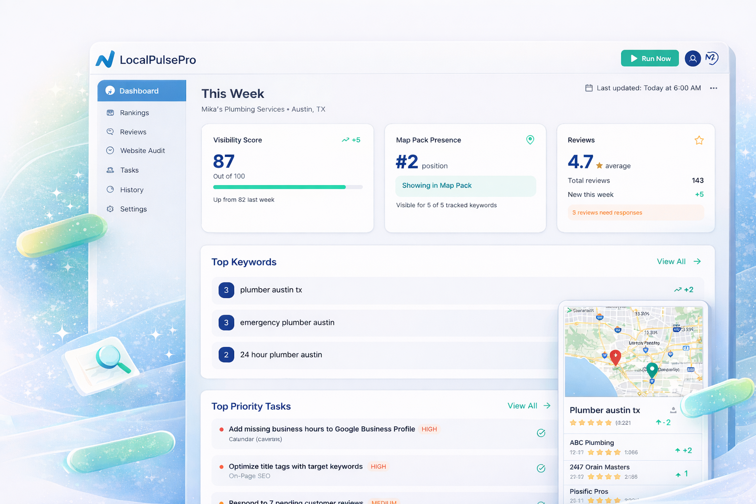Click the Tasks sidebar icon
This screenshot has height=504, width=756.
(x=110, y=170)
